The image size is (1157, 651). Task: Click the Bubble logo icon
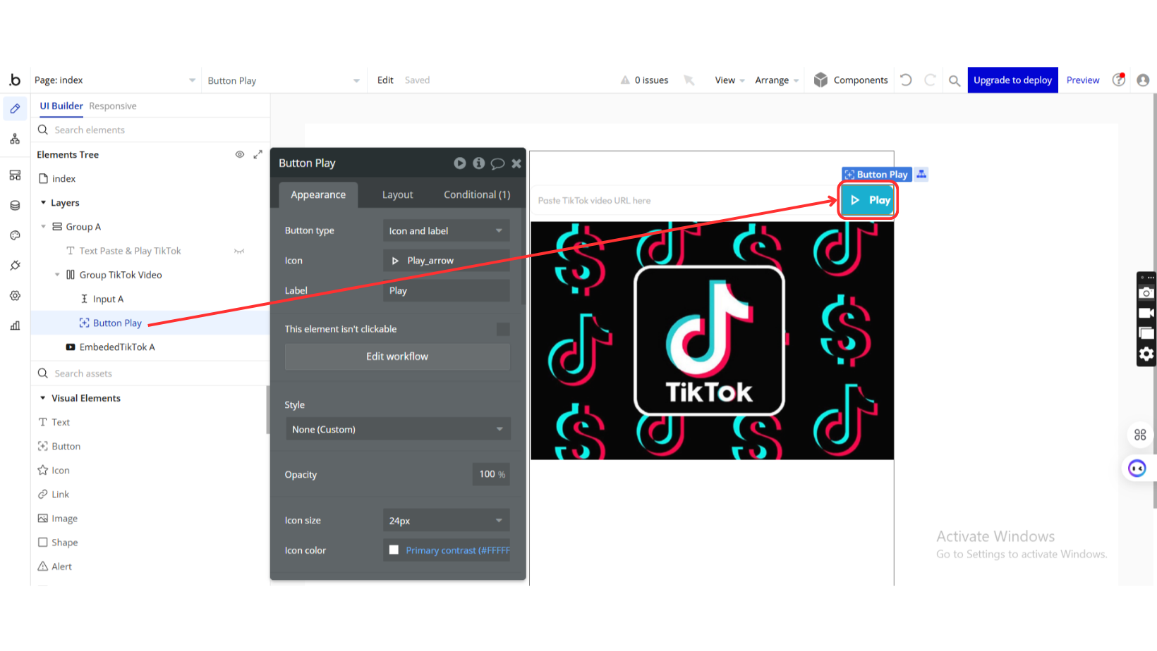pos(15,80)
